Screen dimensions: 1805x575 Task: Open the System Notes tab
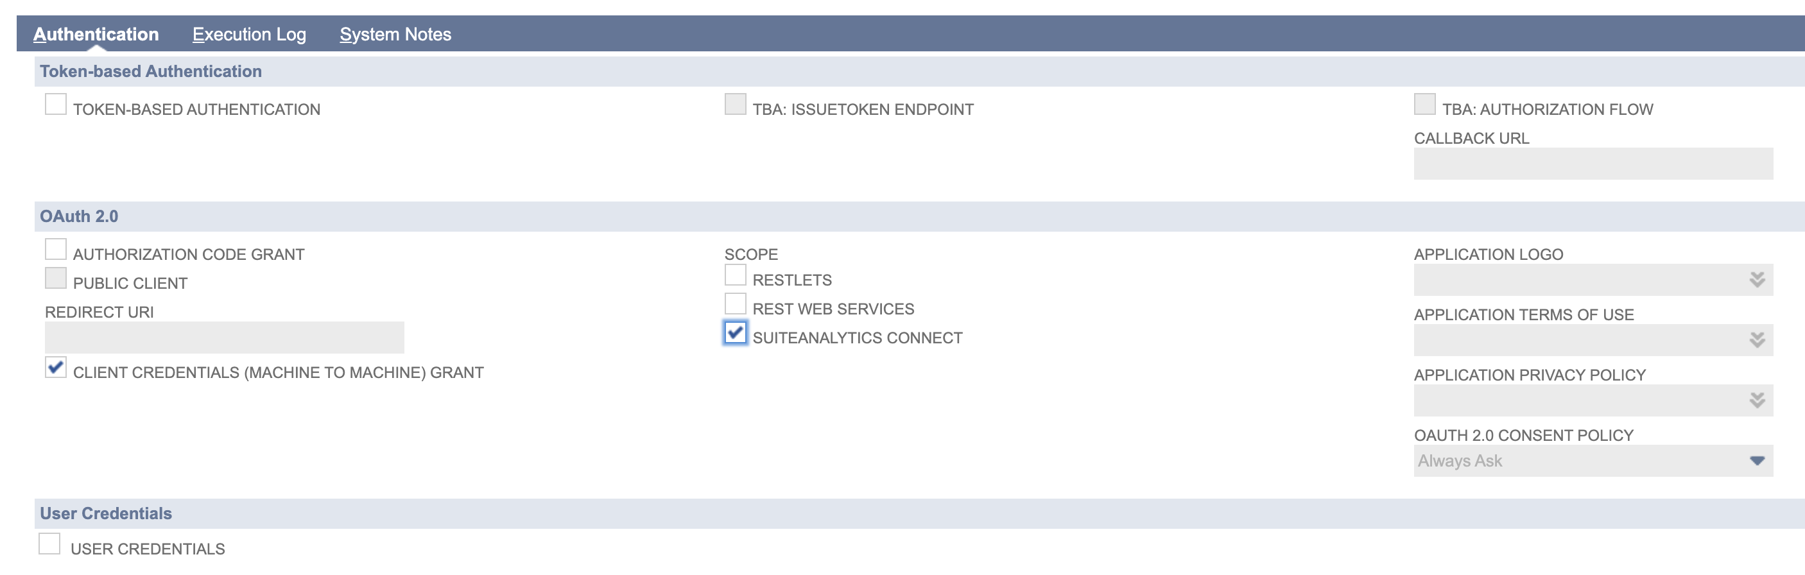click(395, 34)
